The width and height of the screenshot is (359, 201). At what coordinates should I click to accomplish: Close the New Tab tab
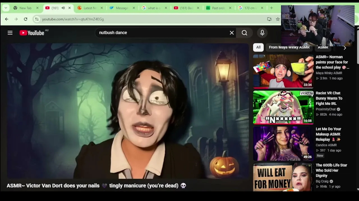click(37, 8)
